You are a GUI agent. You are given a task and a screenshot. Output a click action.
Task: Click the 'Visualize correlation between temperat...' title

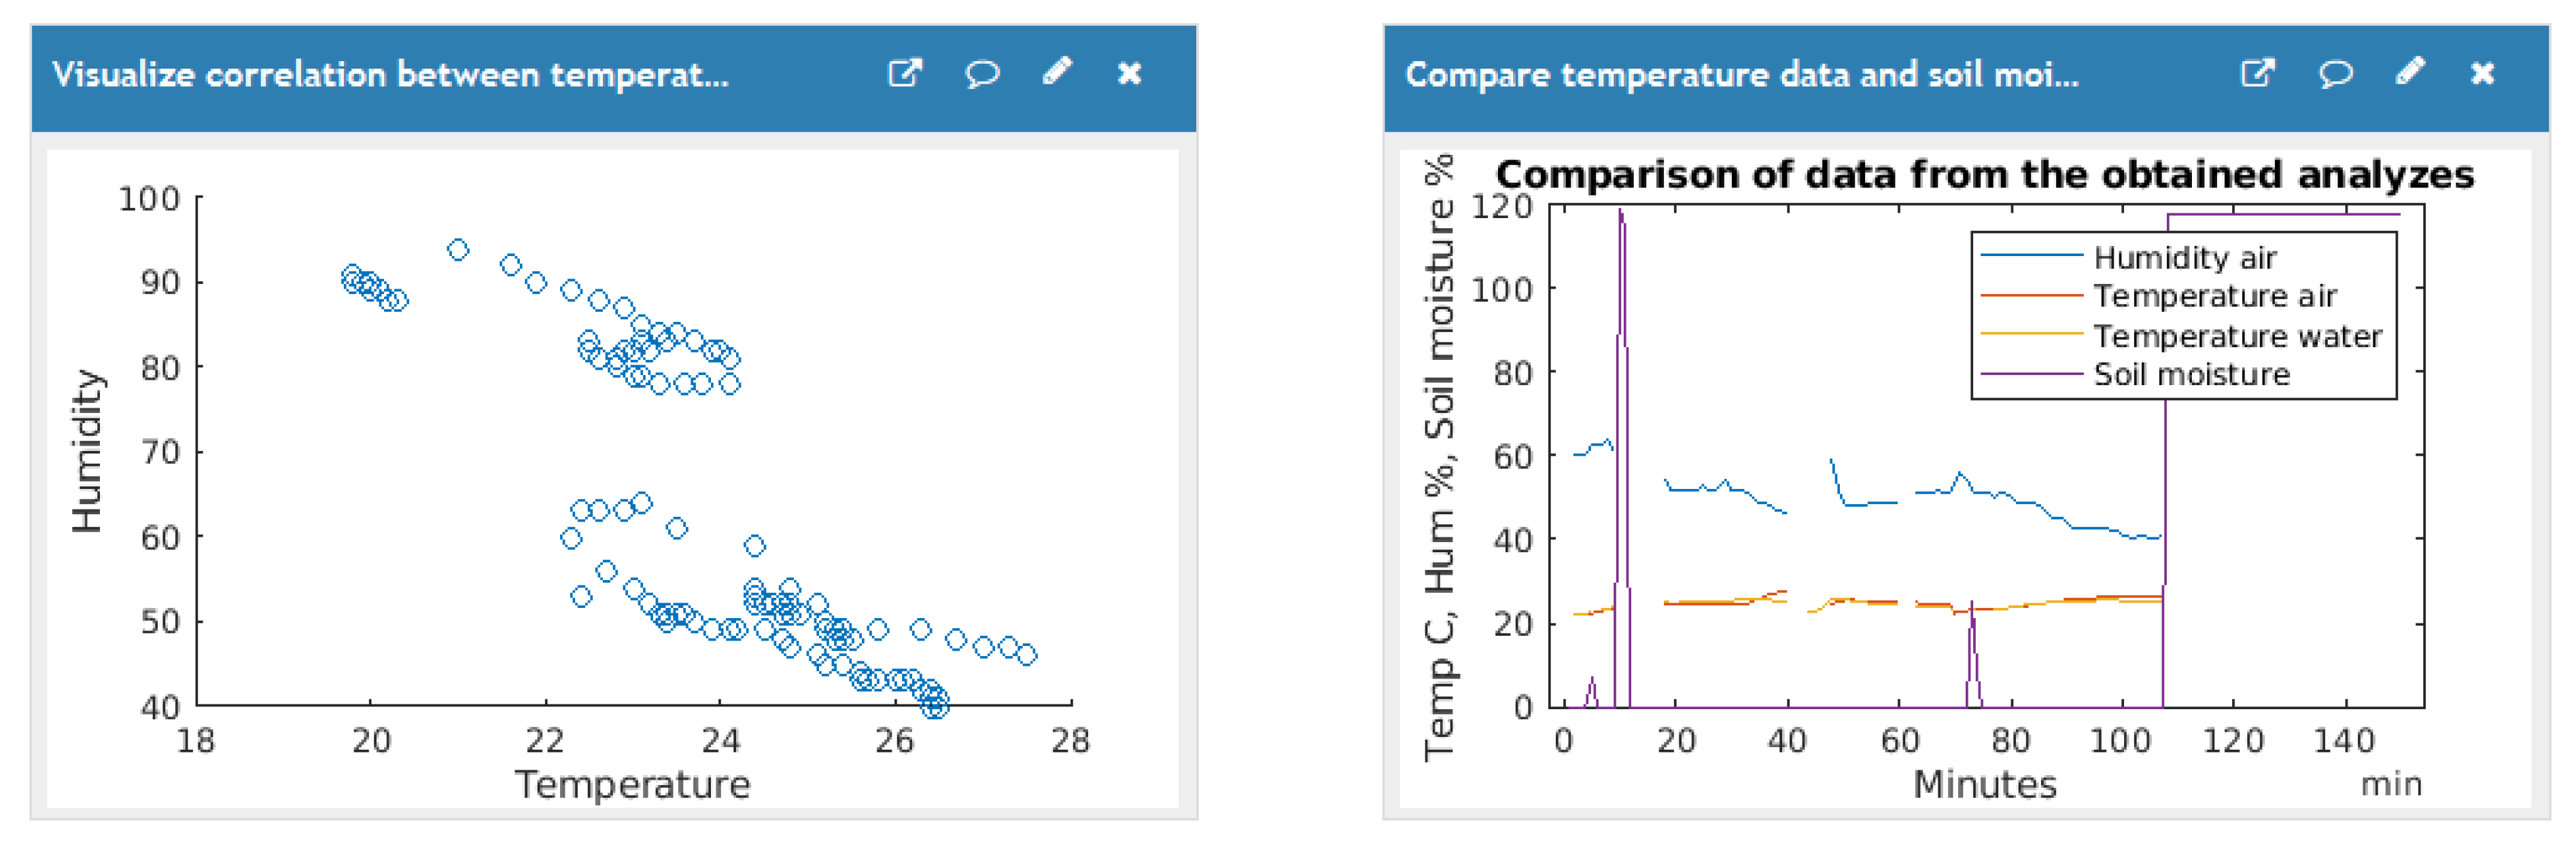tap(390, 75)
